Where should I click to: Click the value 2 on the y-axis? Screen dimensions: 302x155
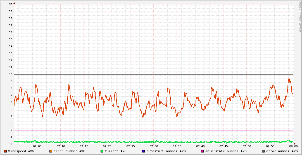(x=11, y=130)
